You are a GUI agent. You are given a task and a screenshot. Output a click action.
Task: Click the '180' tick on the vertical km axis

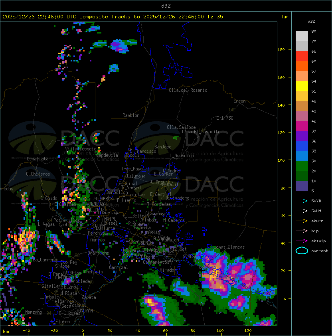coord(281,50)
